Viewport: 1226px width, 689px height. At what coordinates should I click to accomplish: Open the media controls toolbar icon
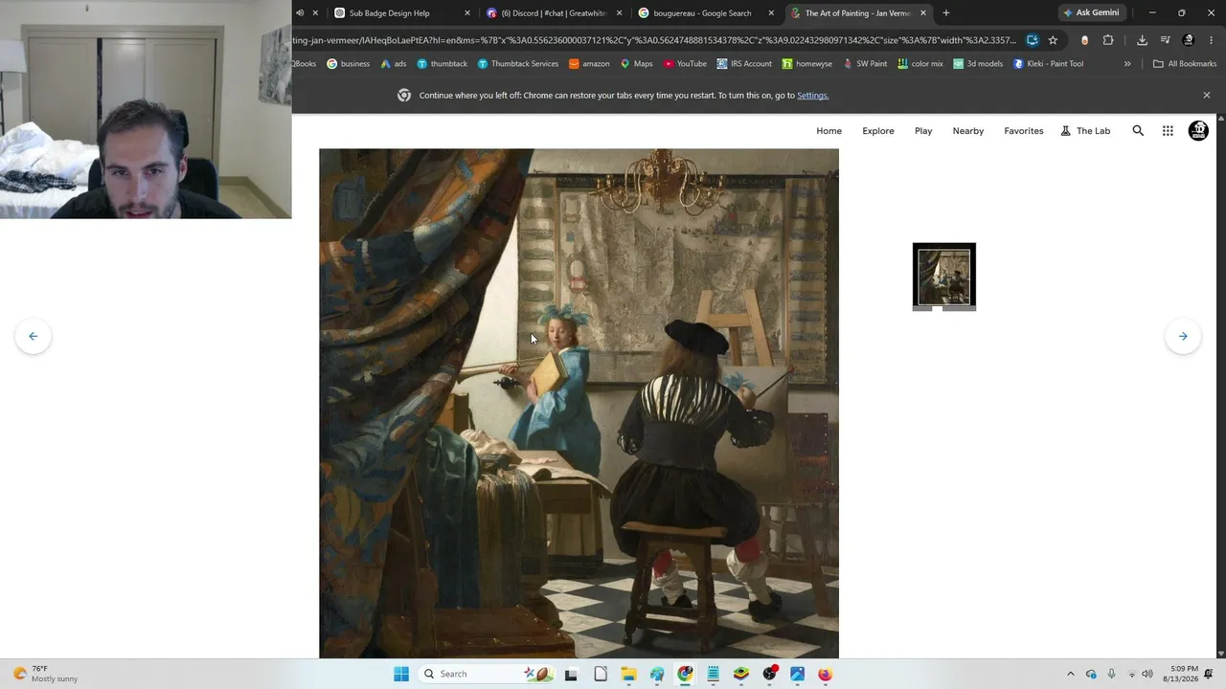click(1165, 40)
